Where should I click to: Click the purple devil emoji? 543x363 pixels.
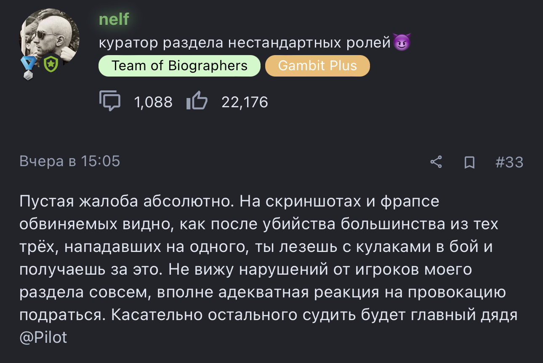coord(402,42)
